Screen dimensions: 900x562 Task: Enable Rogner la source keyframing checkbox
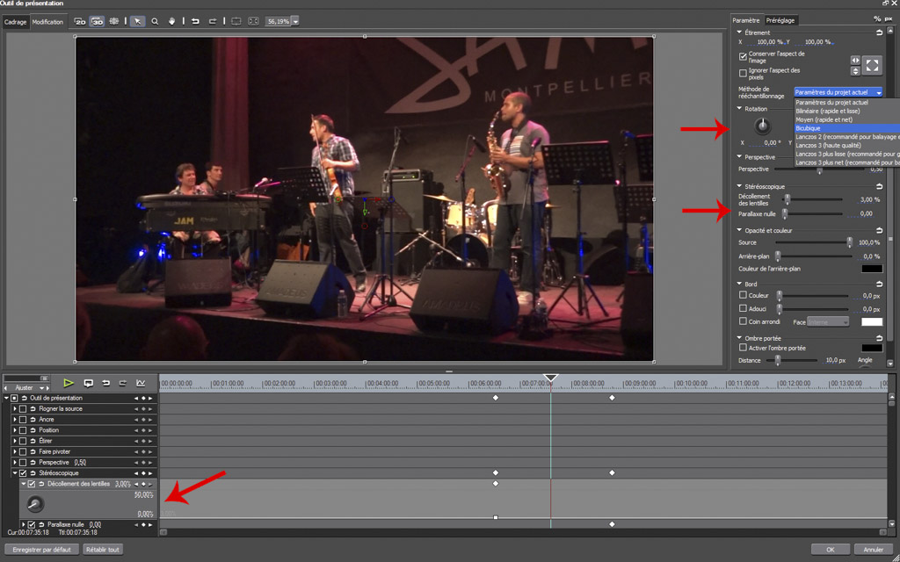tap(23, 409)
